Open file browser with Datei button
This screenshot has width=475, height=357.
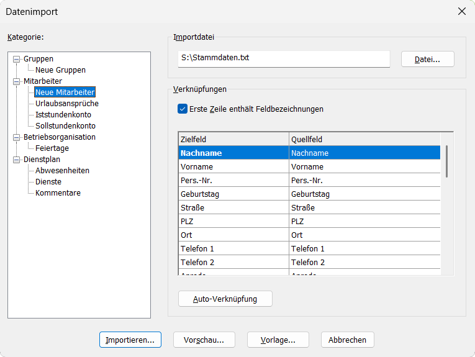427,59
